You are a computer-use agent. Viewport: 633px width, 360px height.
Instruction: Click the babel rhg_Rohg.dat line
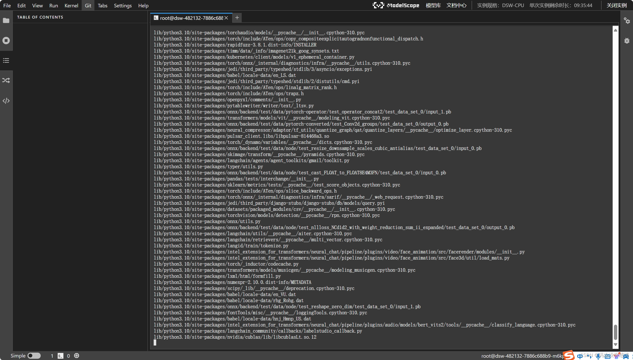pyautogui.click(x=228, y=301)
